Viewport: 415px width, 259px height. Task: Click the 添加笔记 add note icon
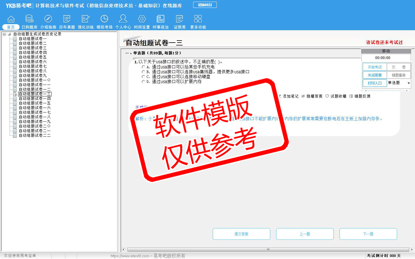tap(280, 96)
